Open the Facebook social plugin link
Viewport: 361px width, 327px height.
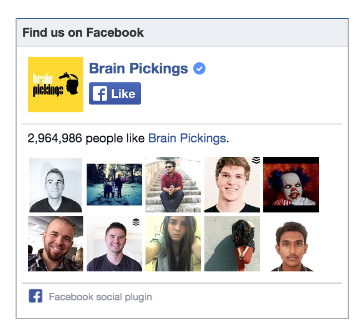[101, 297]
